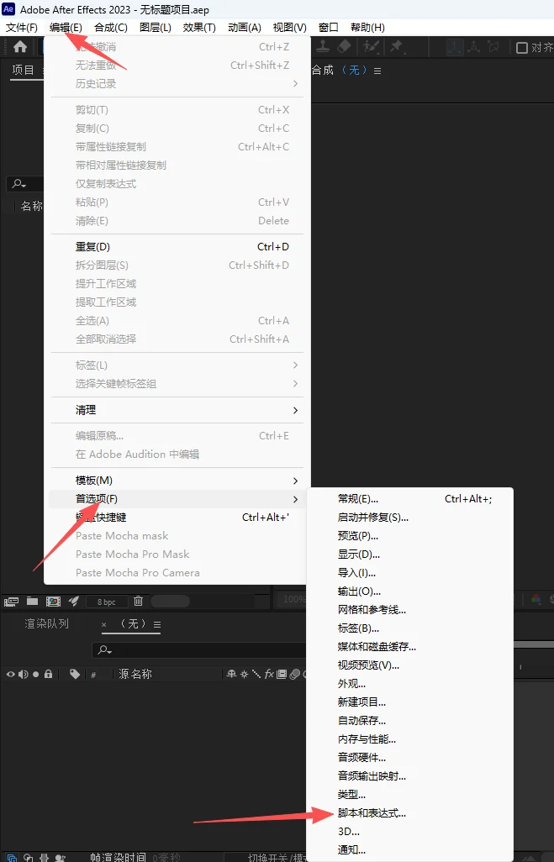
Task: Open 自动保存... preferences
Action: [x=410, y=721]
